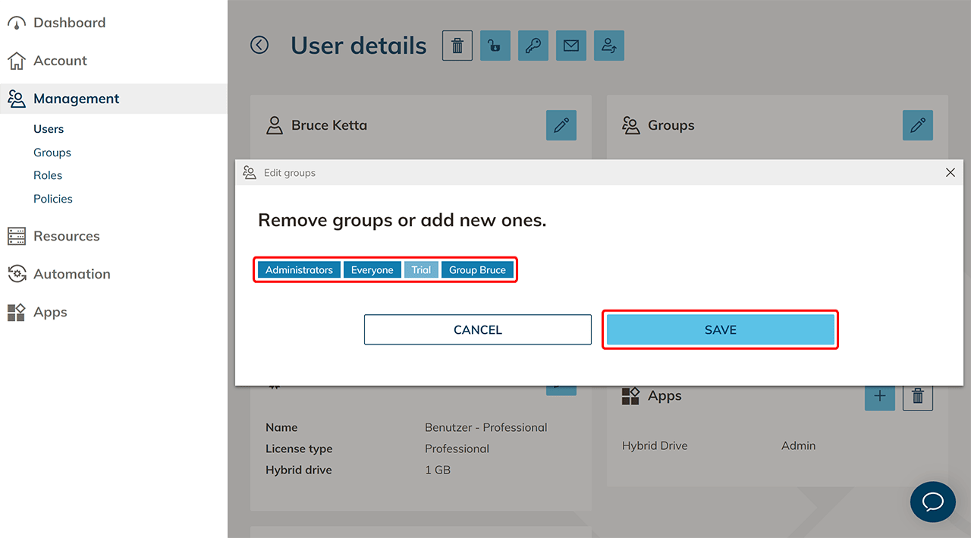Click the unlock user padlock icon
This screenshot has width=971, height=538.
point(495,46)
